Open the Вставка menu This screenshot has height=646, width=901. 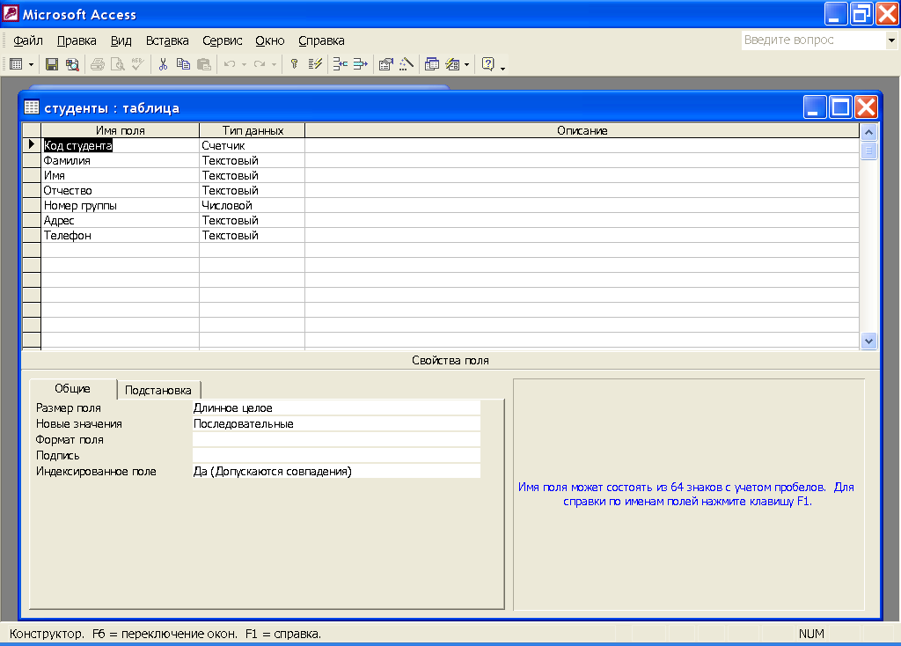[167, 40]
